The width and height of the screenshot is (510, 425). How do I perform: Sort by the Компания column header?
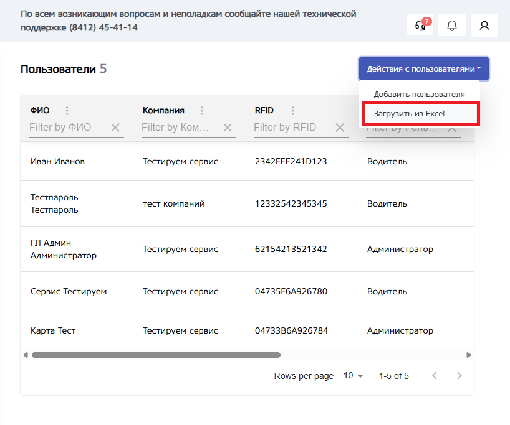pos(163,110)
